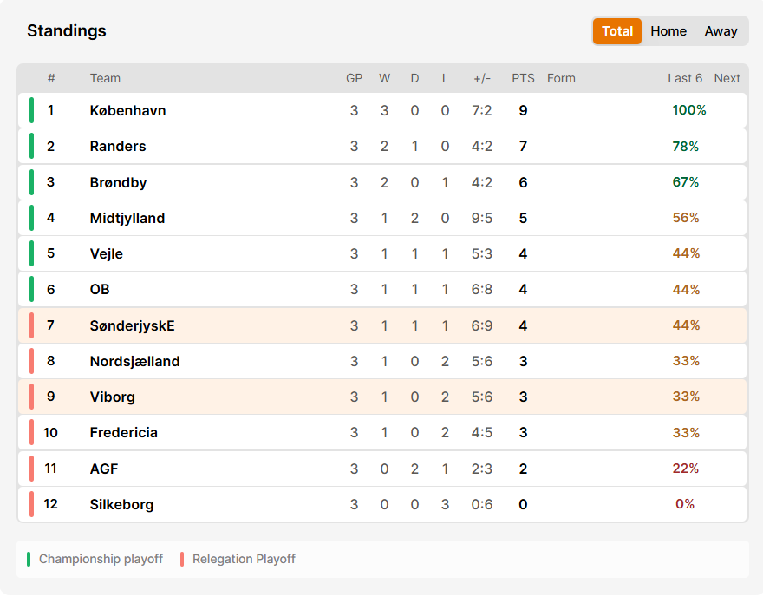Switch to the Home standings tab
The width and height of the screenshot is (763, 597).
[668, 31]
